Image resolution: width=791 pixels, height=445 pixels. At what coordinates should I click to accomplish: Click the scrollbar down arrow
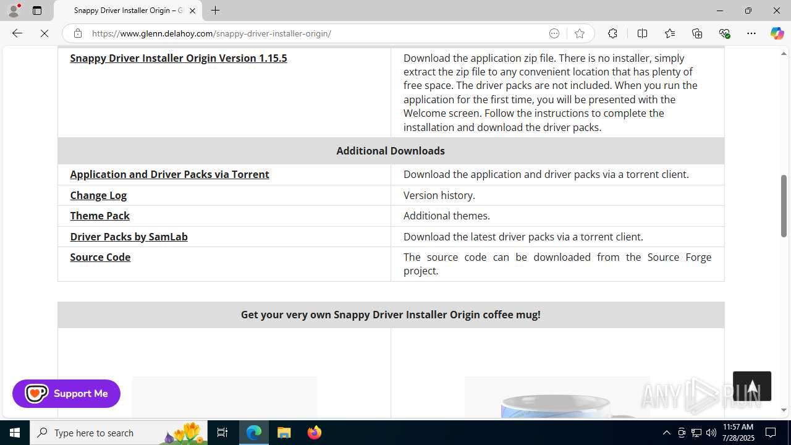[x=784, y=410]
